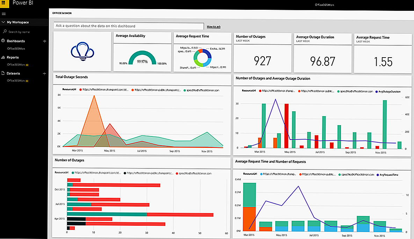Click the Search by name field
414x239 pixels.
[19, 32]
